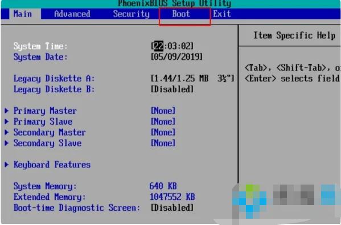341x225 pixels.
Task: Toggle Boot-time Diagnostic Screen Disabled value
Action: click(x=172, y=207)
